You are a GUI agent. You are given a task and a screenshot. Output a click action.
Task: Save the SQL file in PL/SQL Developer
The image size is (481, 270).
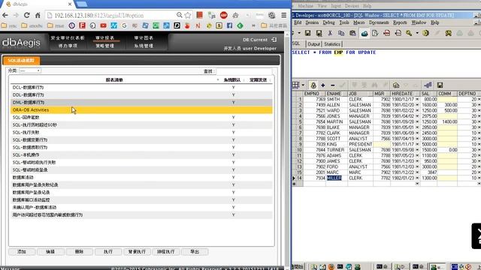[307, 33]
